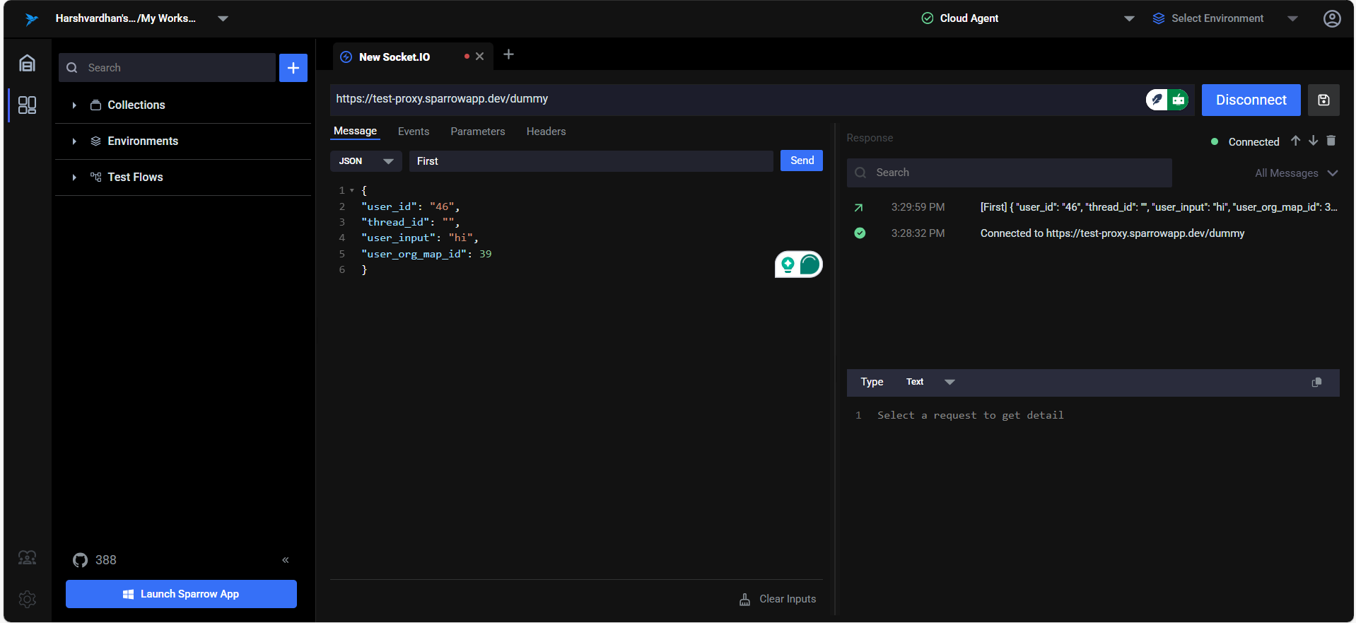Click the Cloud Agent label

[x=969, y=18]
